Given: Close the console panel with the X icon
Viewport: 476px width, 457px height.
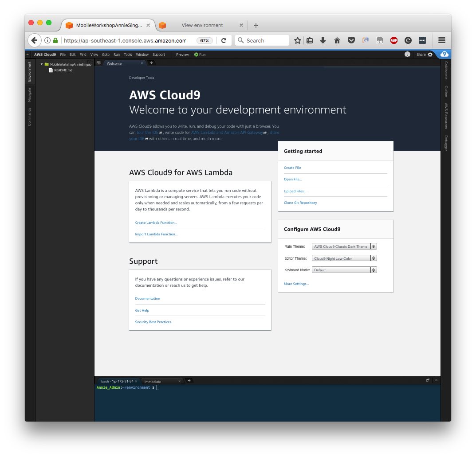Looking at the screenshot, I should (436, 380).
